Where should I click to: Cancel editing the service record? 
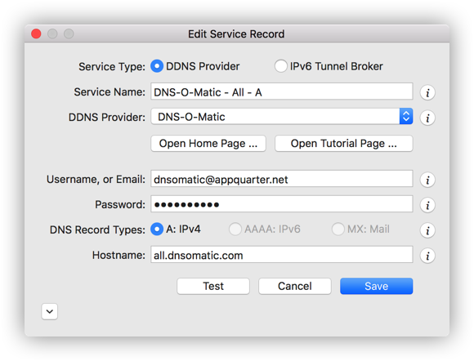tap(295, 286)
